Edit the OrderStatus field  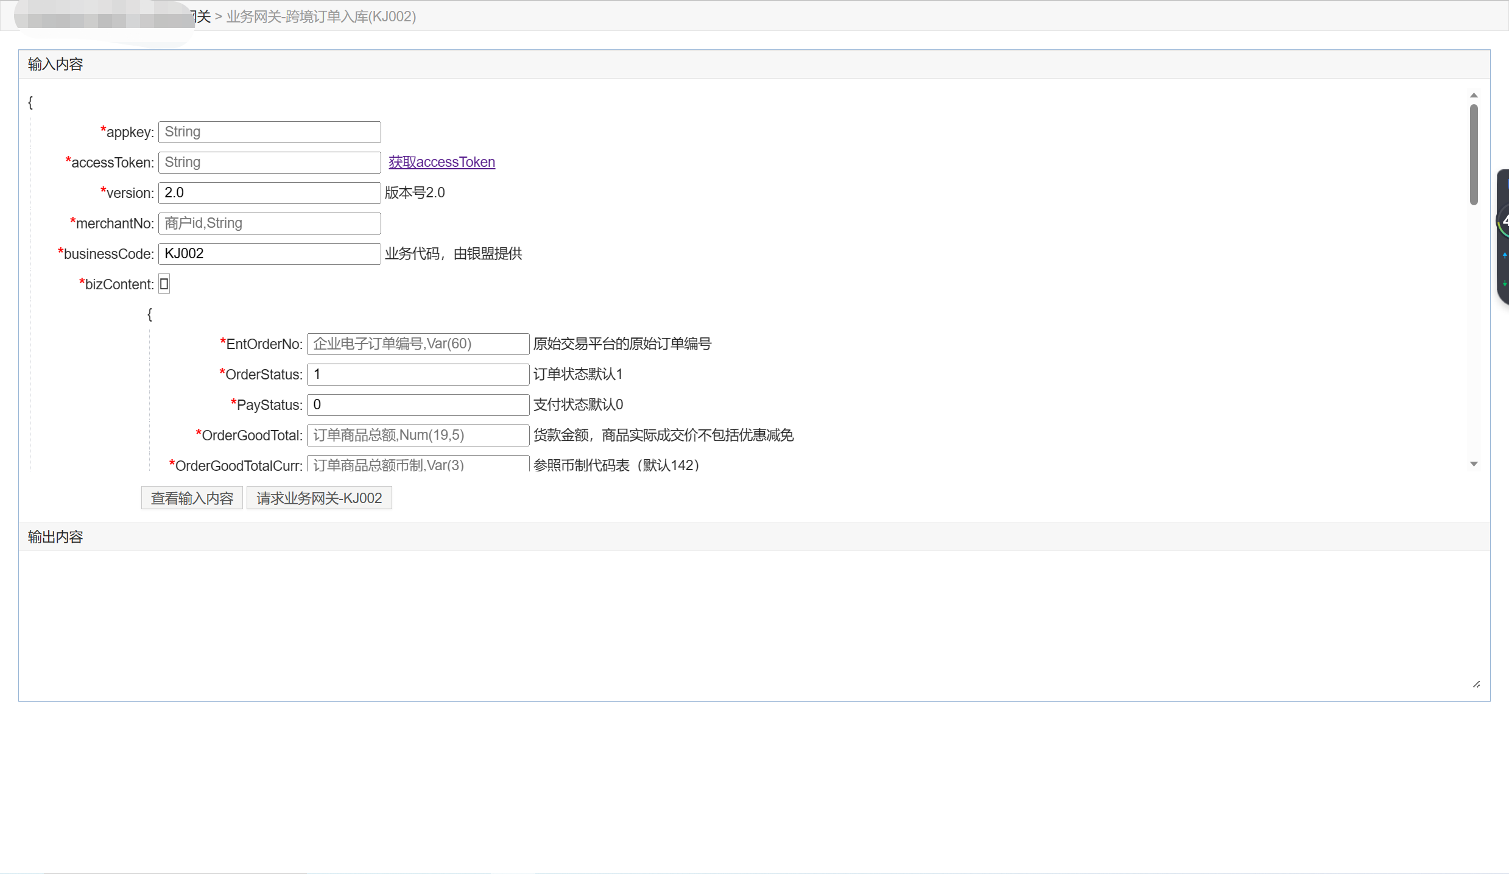point(418,375)
